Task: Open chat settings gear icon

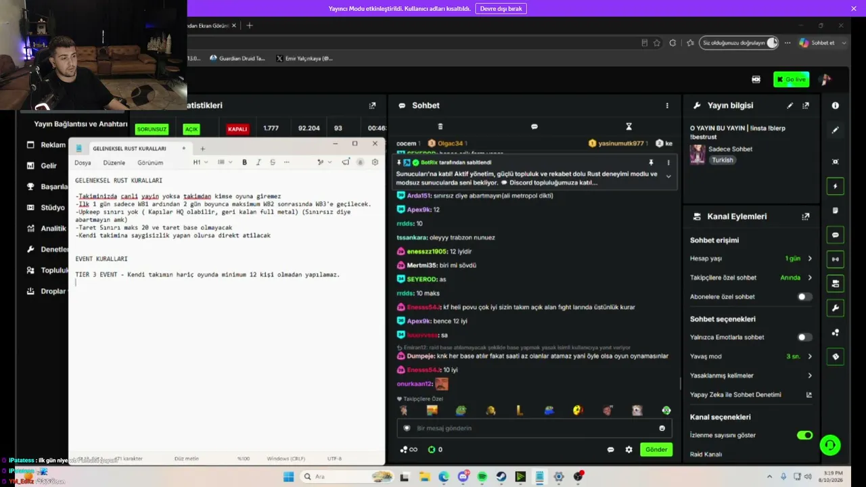Action: coord(629,449)
